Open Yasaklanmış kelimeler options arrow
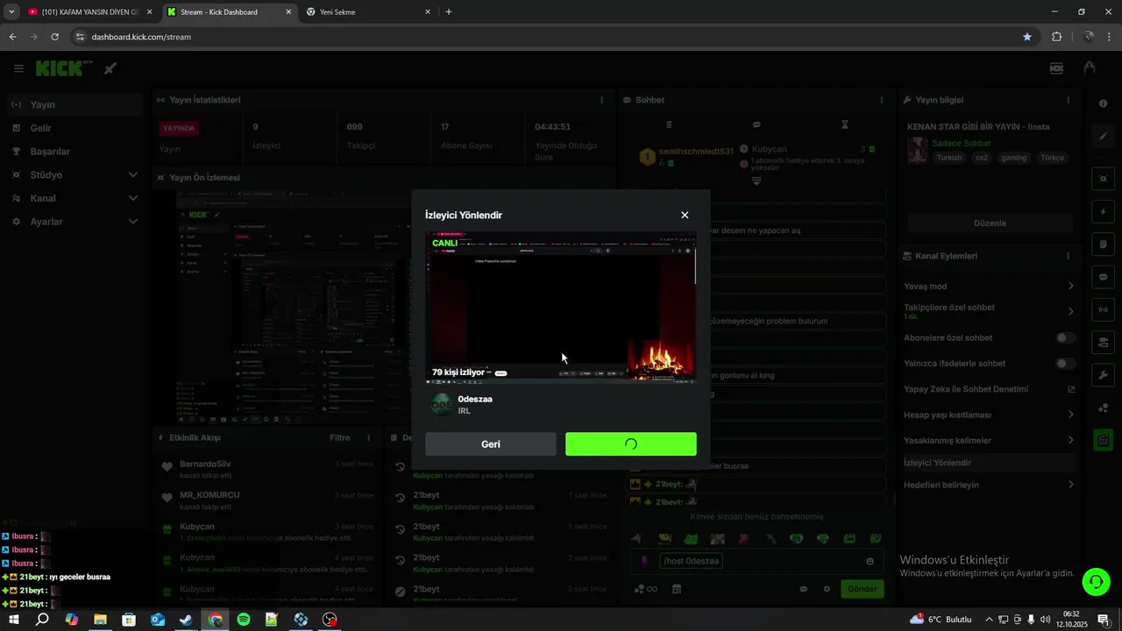 pos(1070,440)
